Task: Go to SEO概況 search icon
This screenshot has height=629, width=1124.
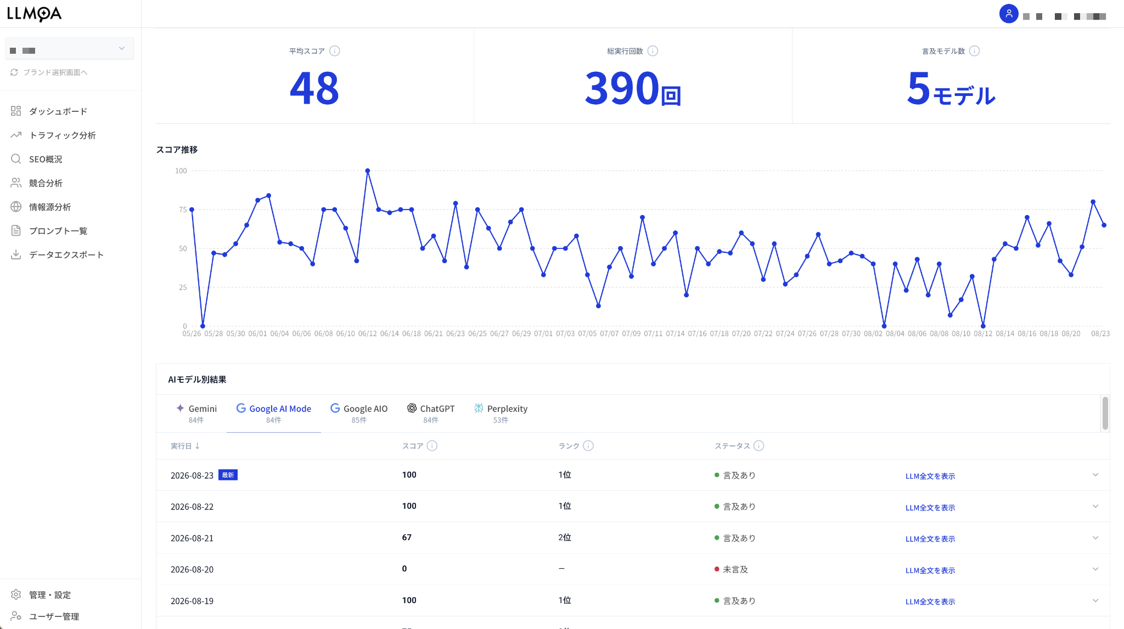Action: click(x=16, y=159)
